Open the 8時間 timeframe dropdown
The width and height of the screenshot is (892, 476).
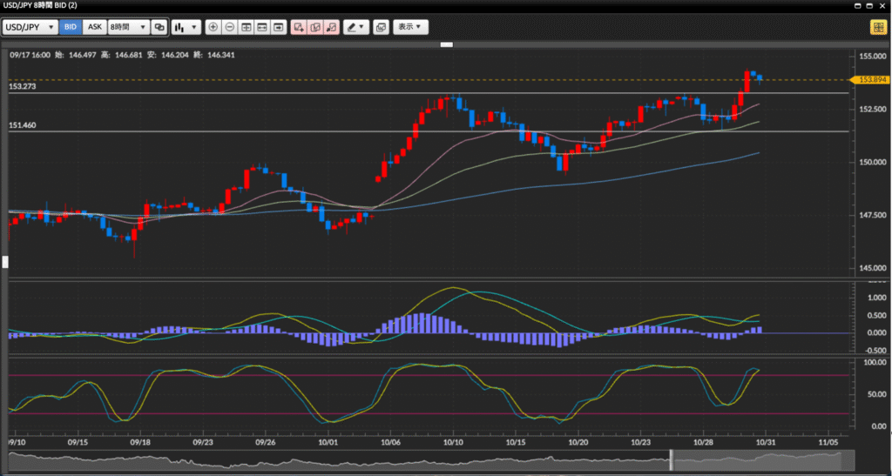click(x=128, y=27)
